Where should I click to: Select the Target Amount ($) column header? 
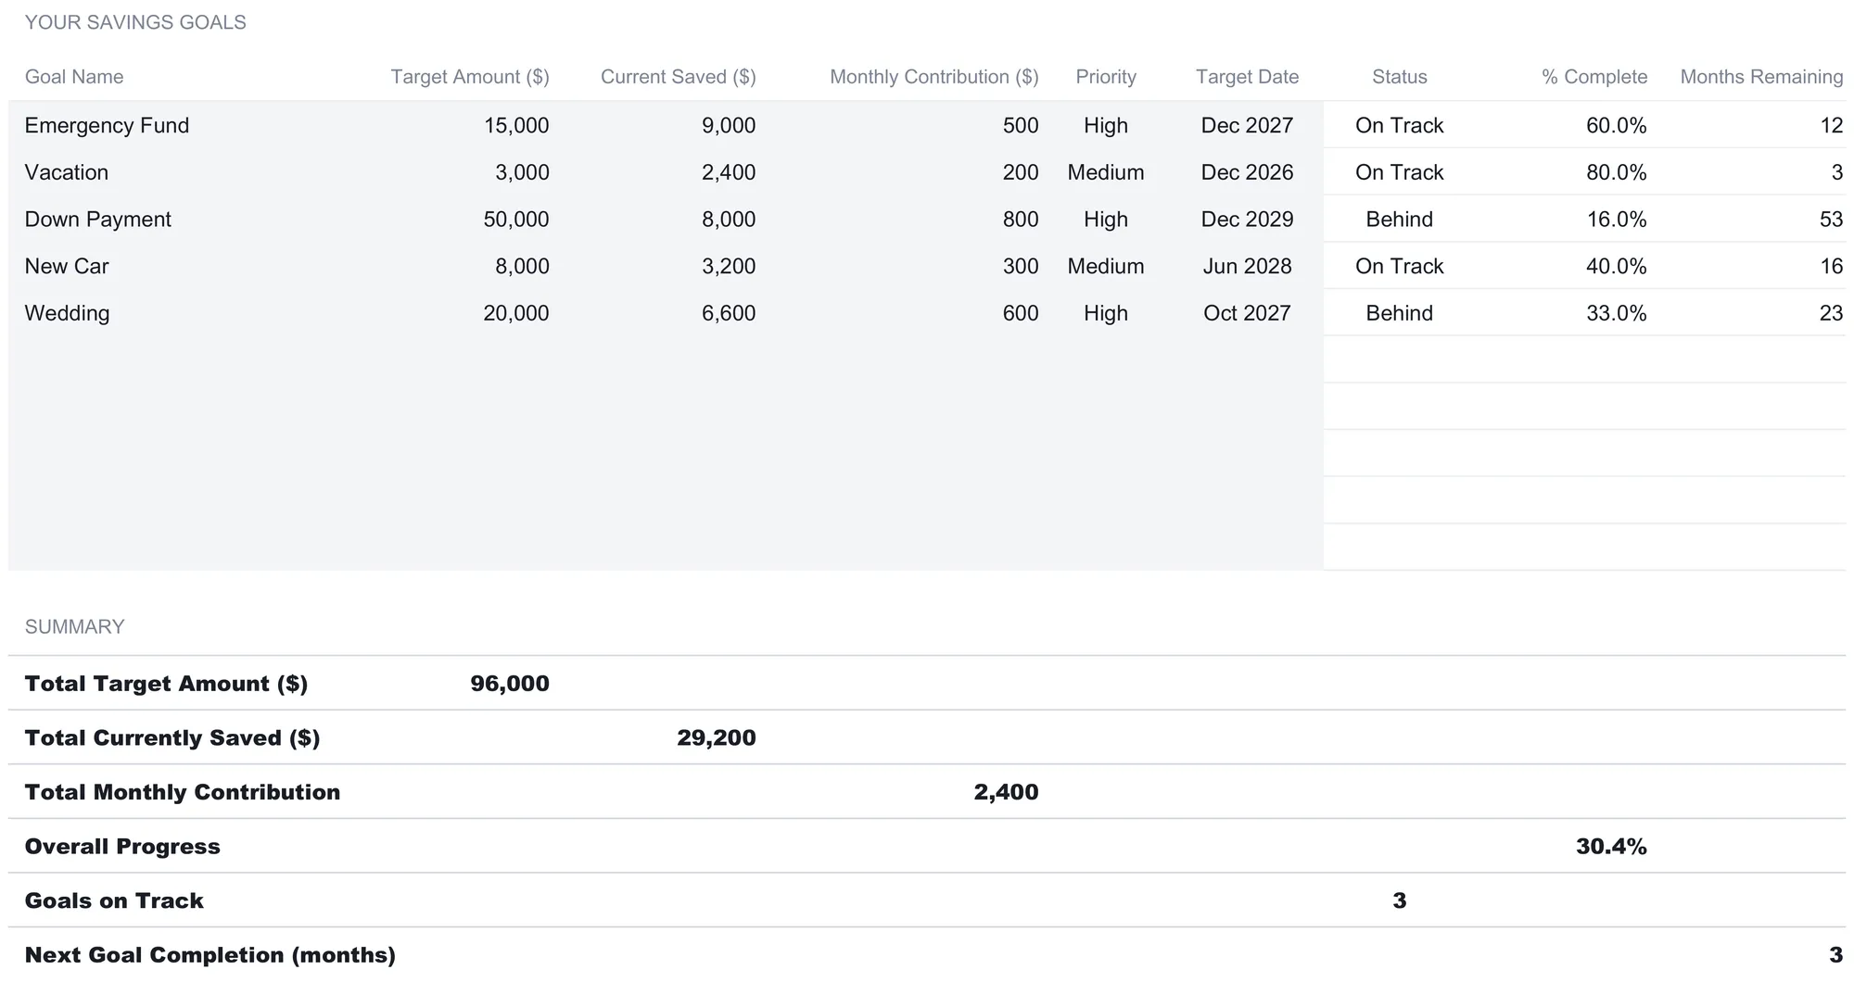(x=470, y=77)
